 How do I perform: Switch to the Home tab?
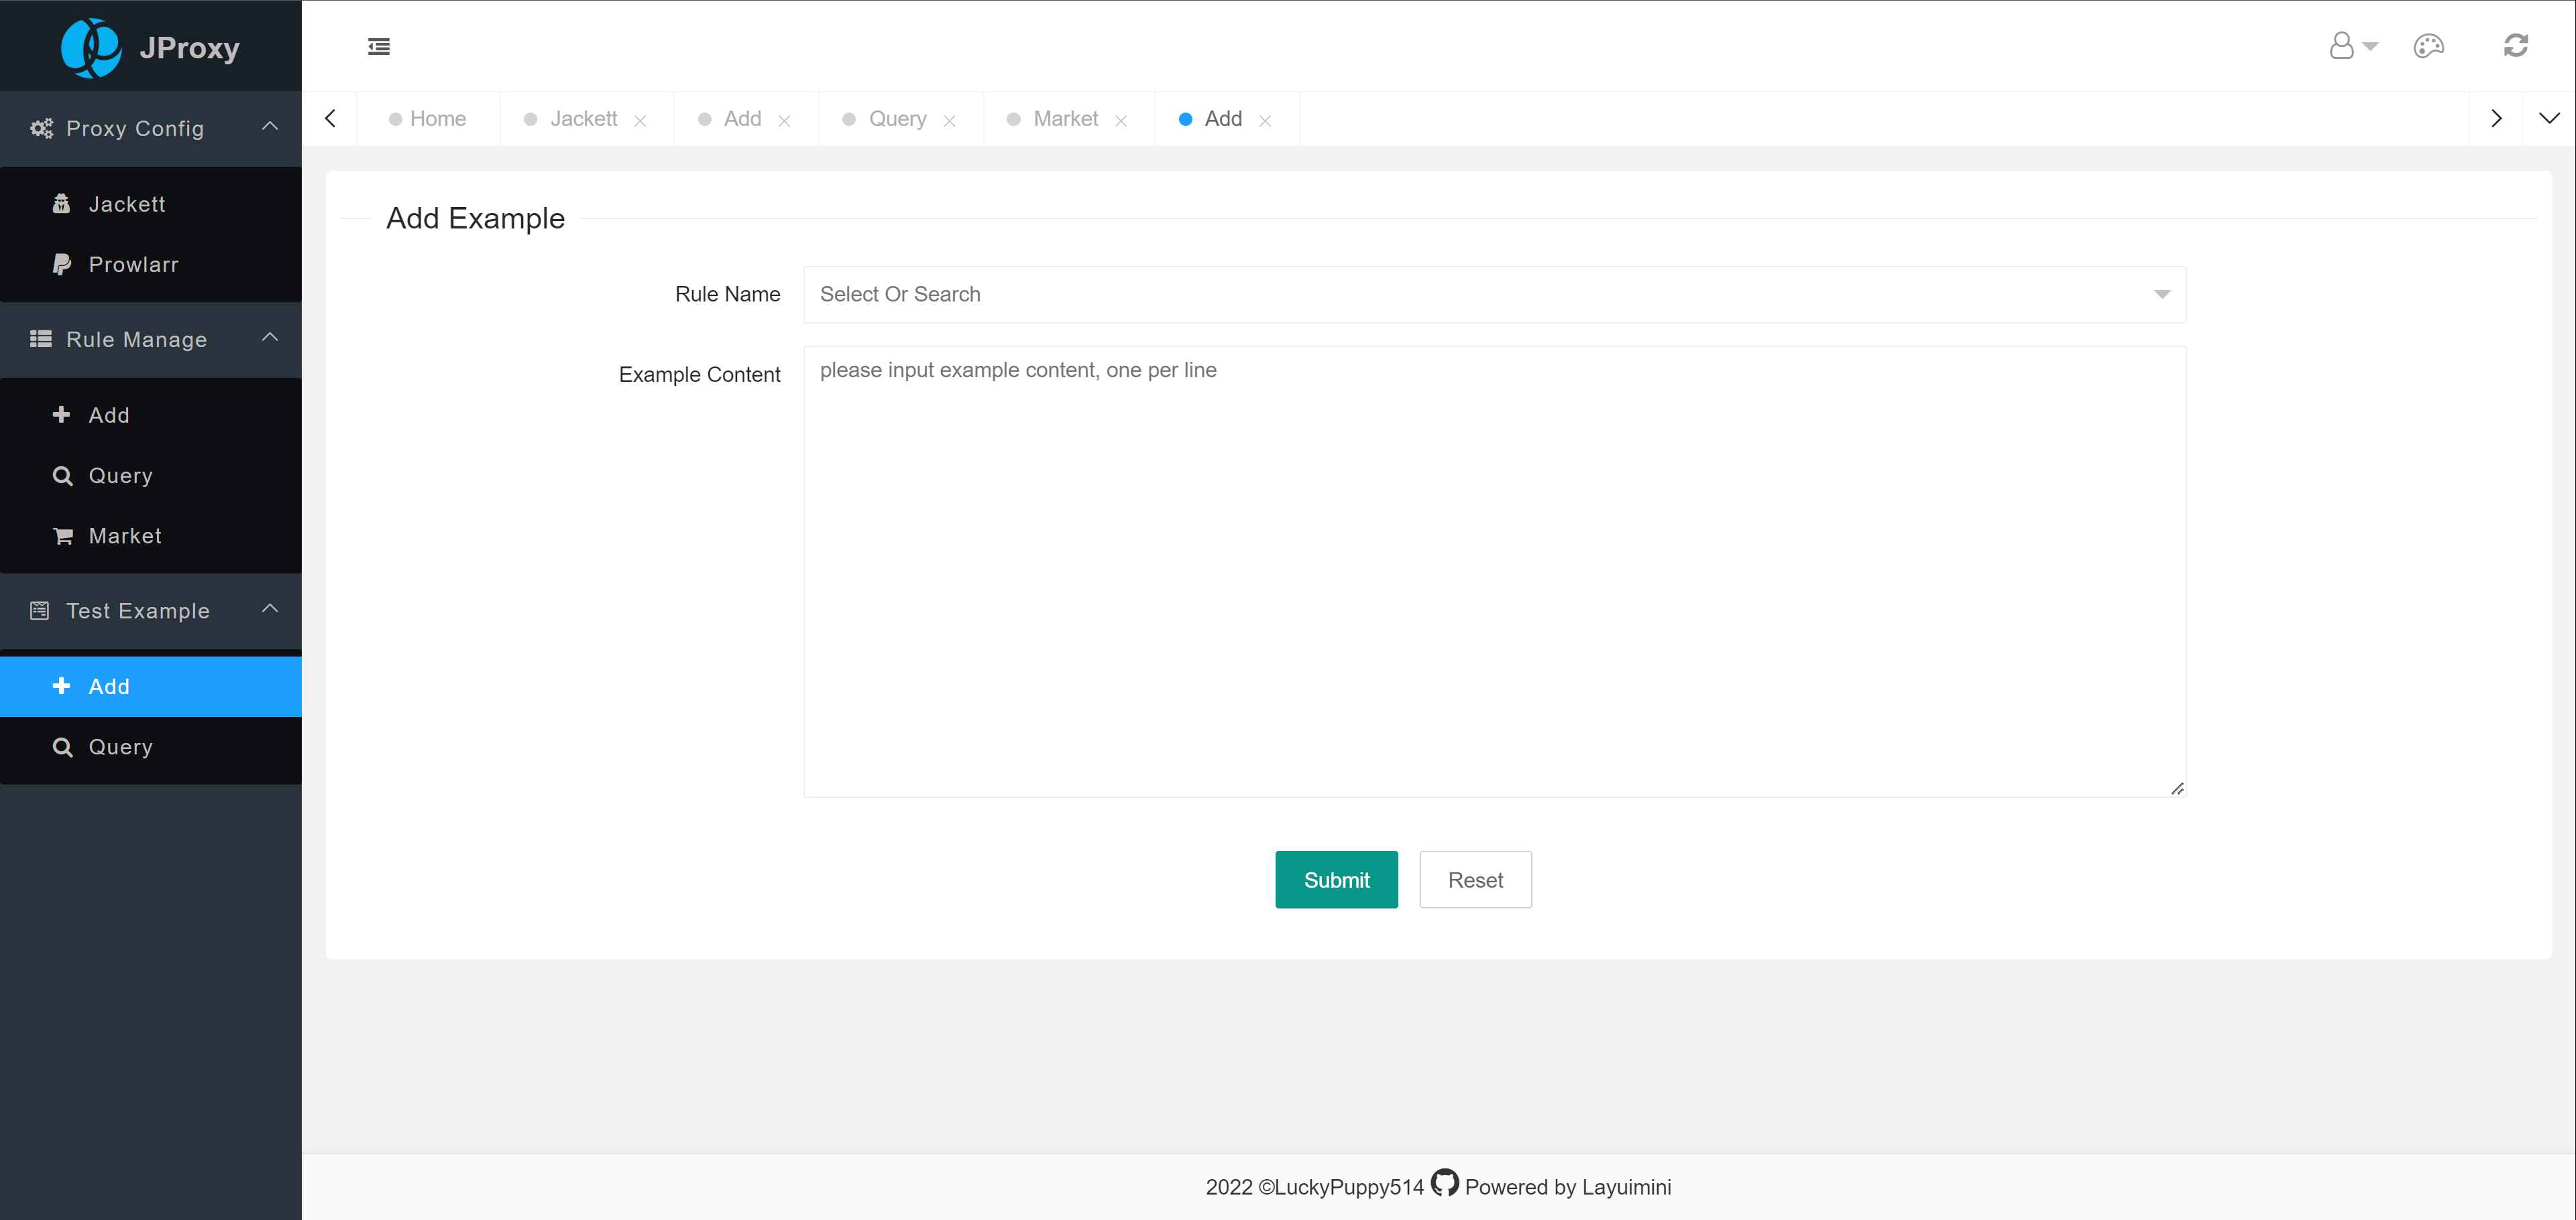(x=437, y=119)
